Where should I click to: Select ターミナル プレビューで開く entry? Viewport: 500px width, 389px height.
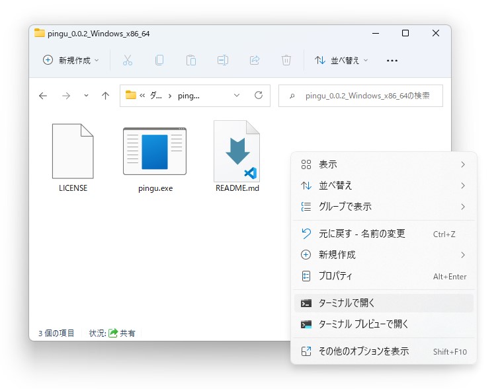[384, 324]
